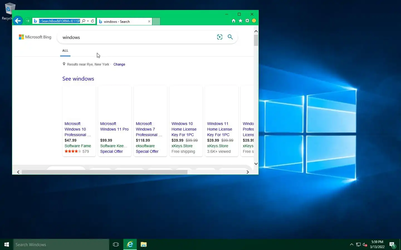Open the Tools gear icon

pyautogui.click(x=247, y=21)
